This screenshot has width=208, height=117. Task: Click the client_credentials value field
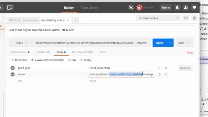tap(121, 68)
